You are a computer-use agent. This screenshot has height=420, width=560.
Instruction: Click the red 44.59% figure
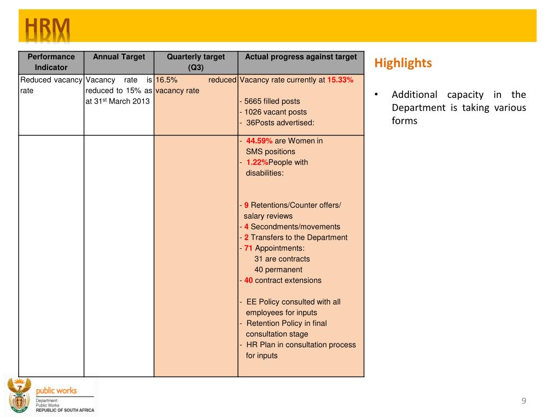259,141
